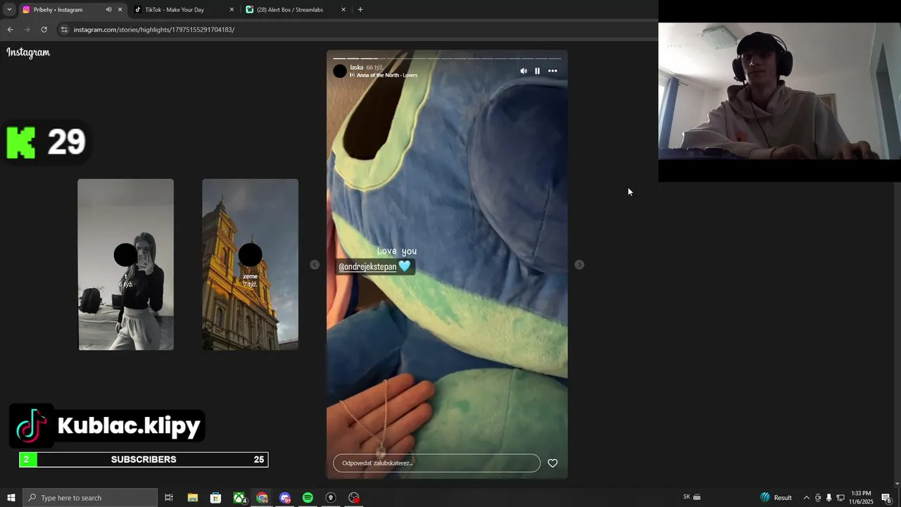Open File Explorer from the taskbar

tap(192, 498)
